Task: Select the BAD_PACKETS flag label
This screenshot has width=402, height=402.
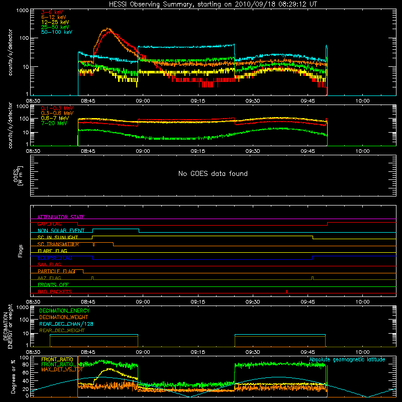Action: pyautogui.click(x=55, y=291)
